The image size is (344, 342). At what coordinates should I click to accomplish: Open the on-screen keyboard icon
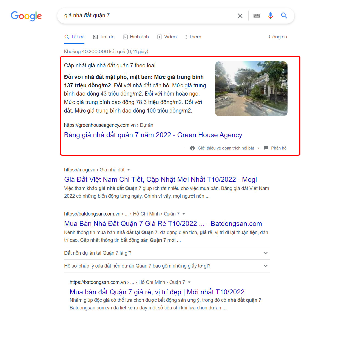(x=257, y=16)
